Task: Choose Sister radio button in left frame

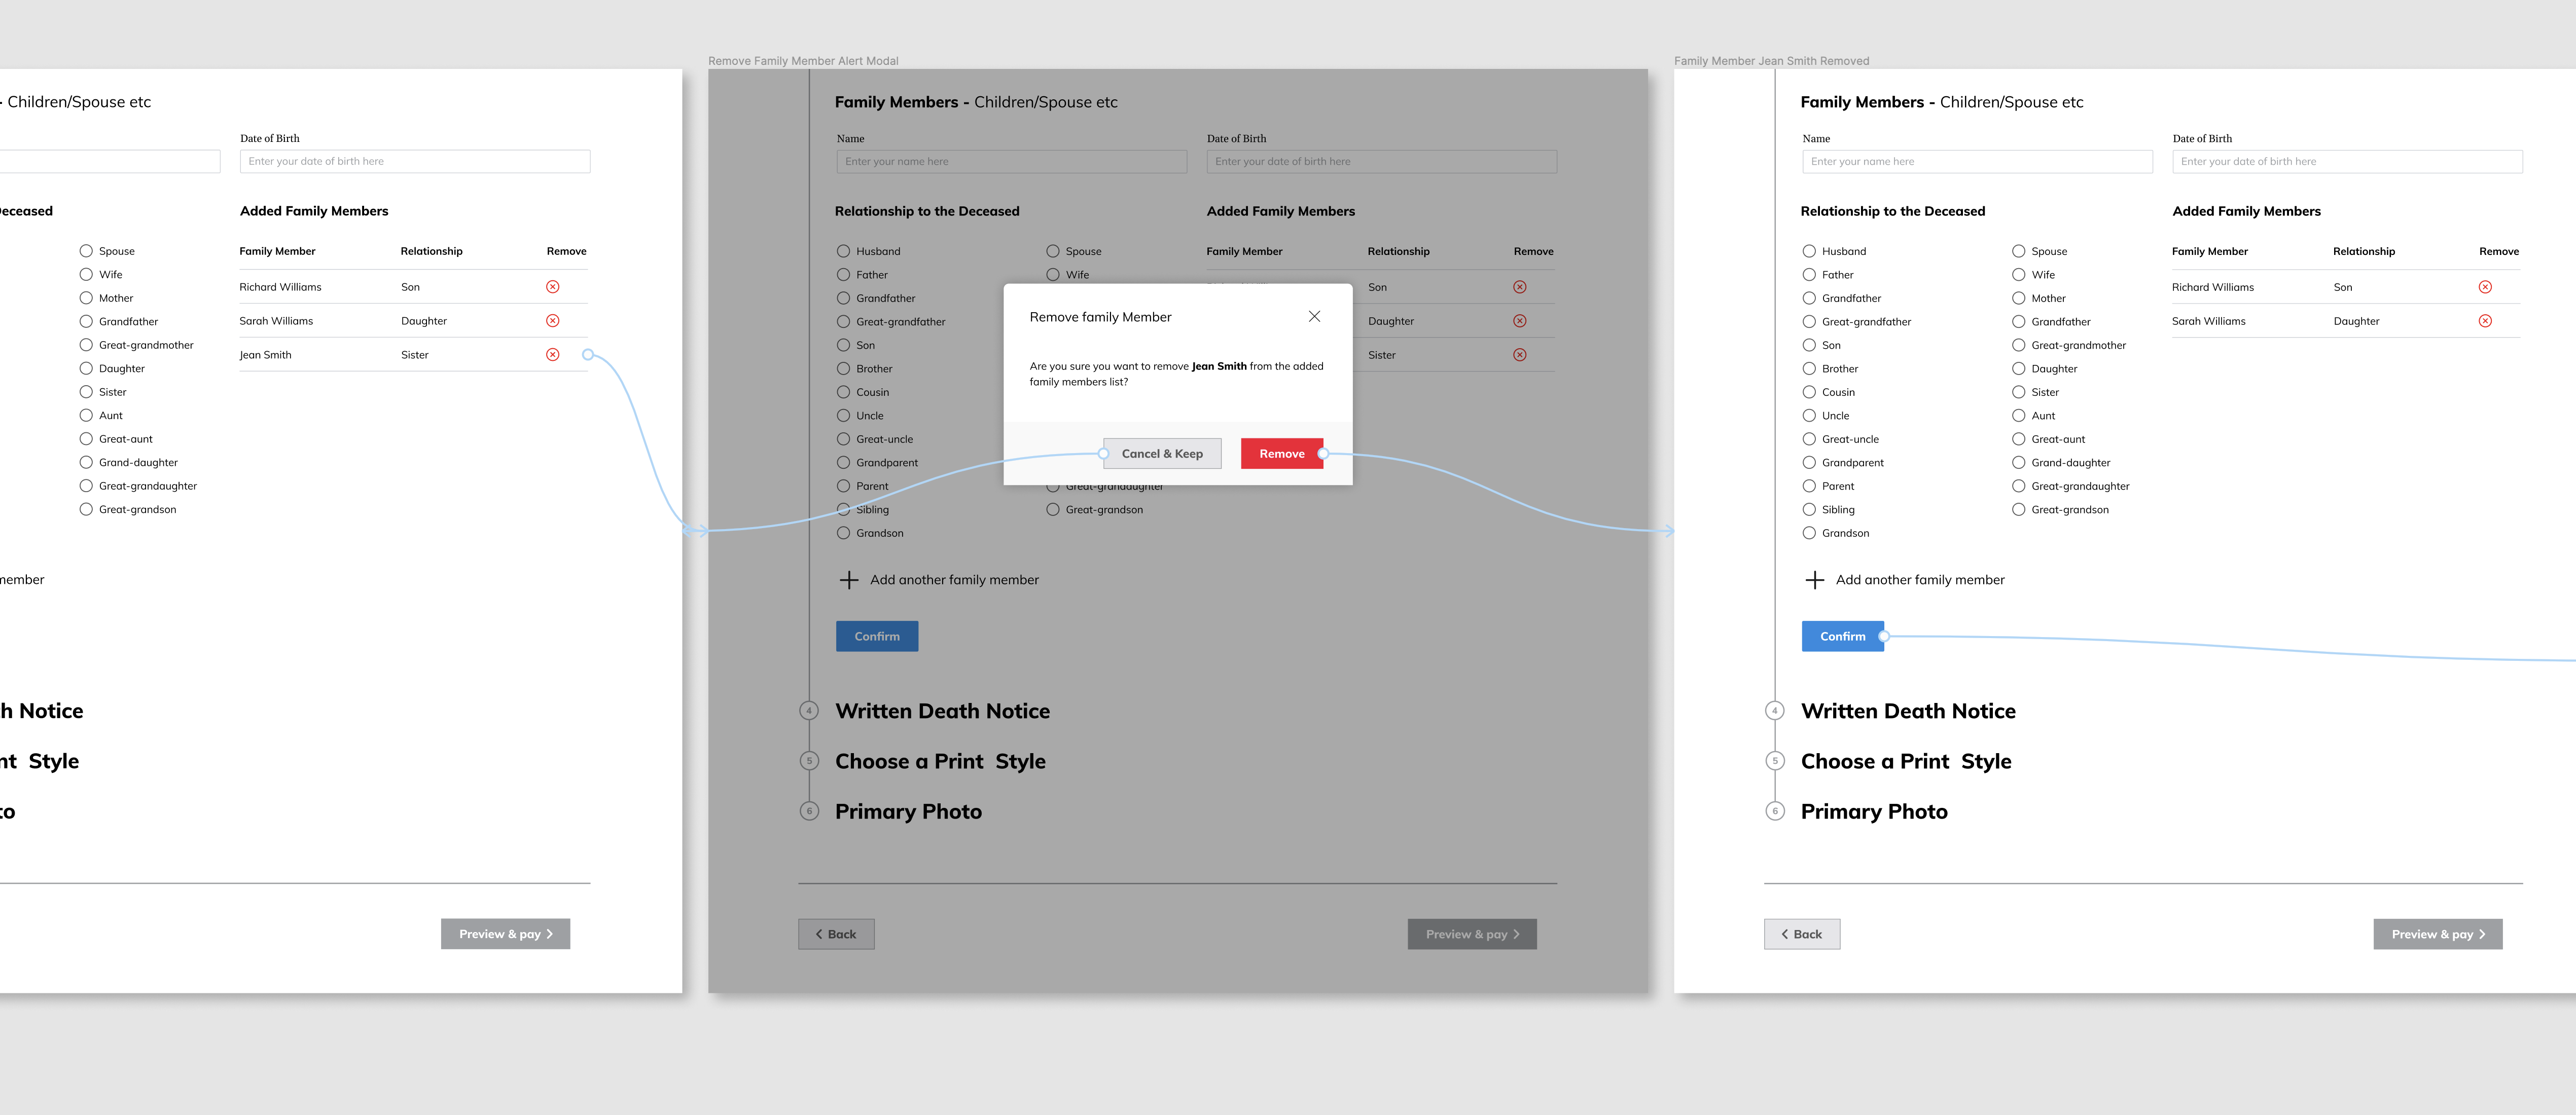Action: (86, 392)
